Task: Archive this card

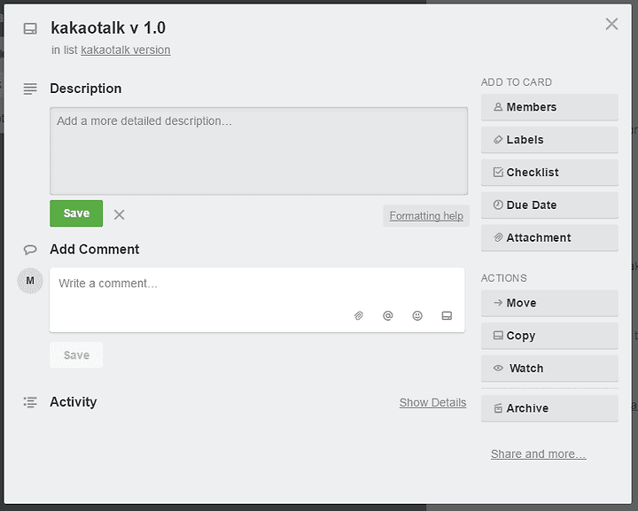Action: 549,408
